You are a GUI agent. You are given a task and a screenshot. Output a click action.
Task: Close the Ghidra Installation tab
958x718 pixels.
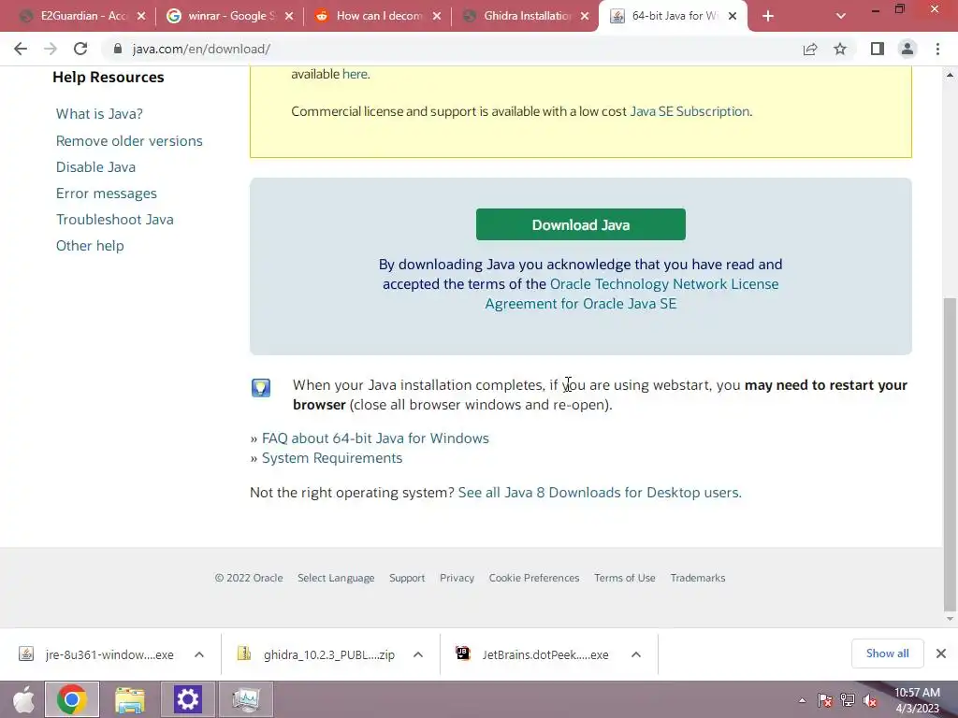(585, 17)
